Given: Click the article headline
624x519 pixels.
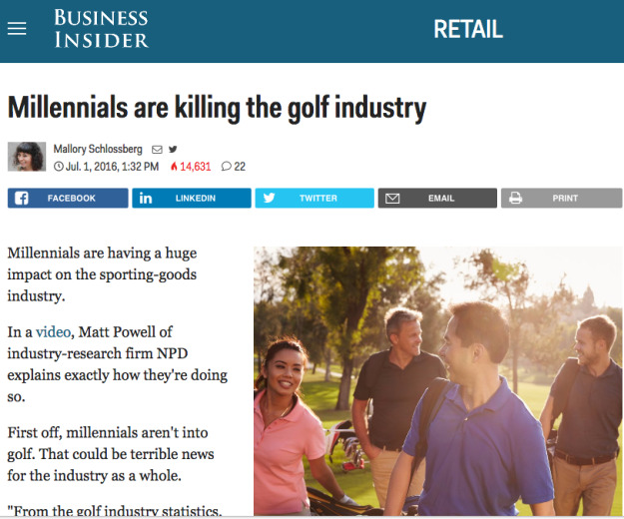Looking at the screenshot, I should (x=217, y=106).
